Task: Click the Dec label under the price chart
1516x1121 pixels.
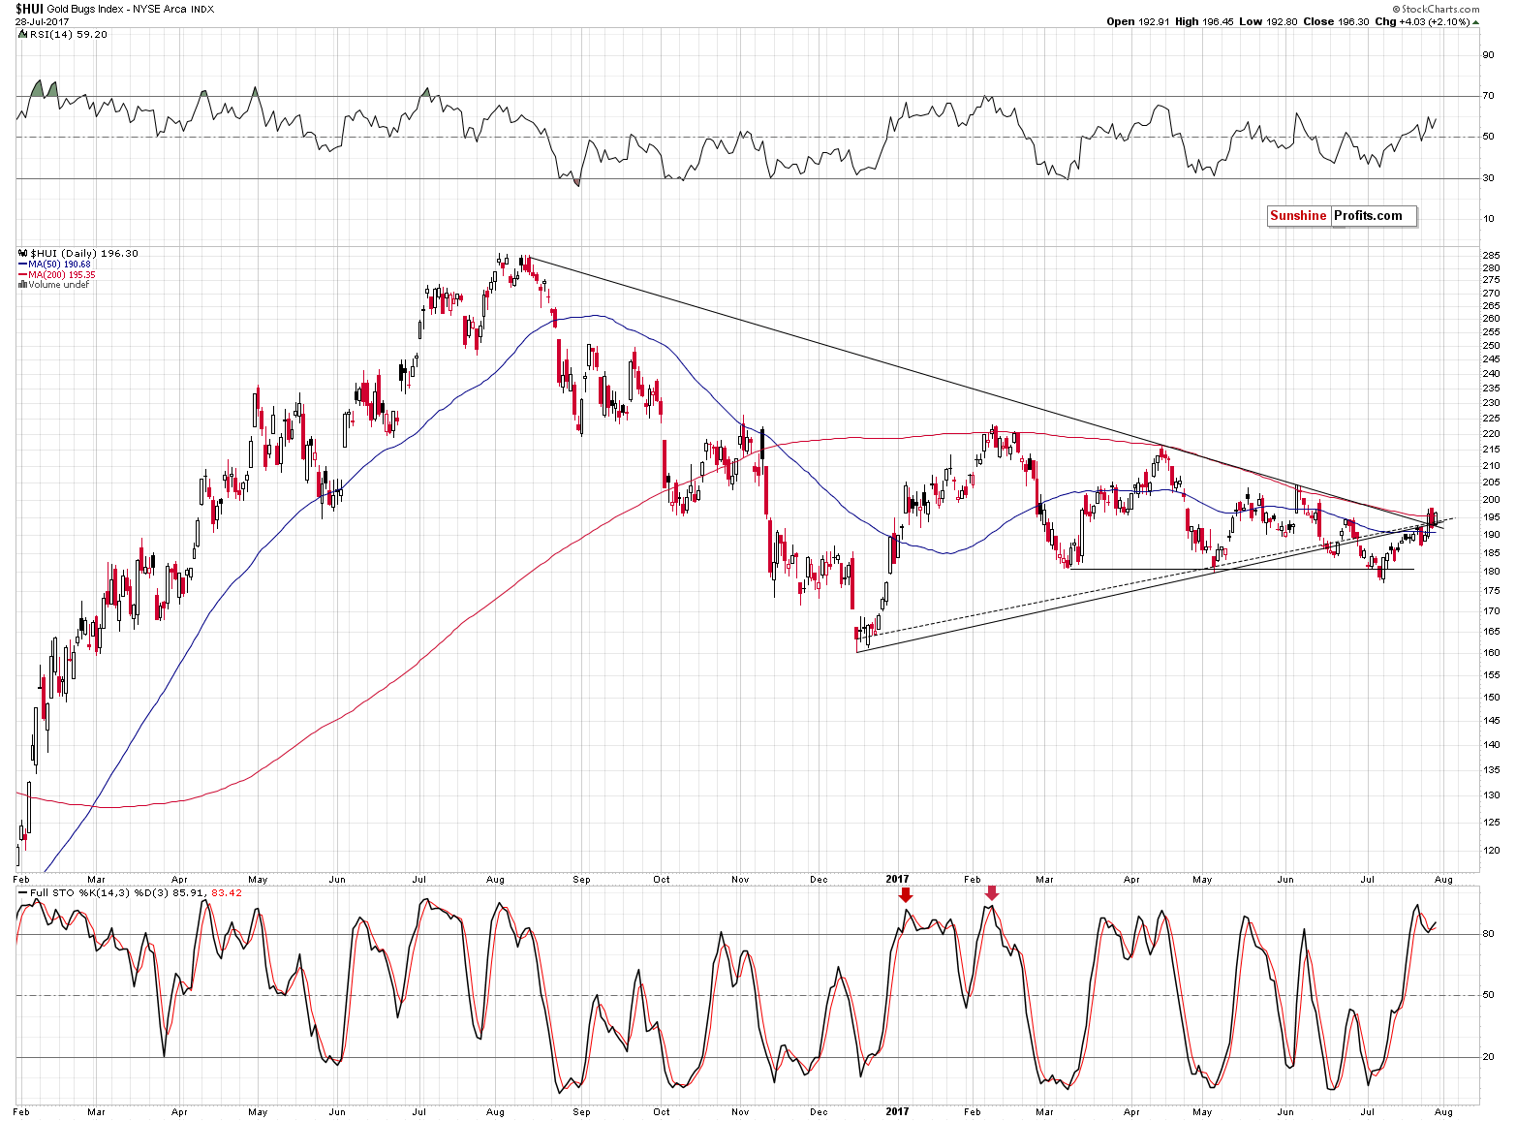Action: pyautogui.click(x=819, y=880)
